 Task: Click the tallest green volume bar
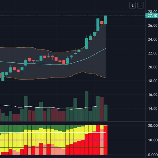87,106
